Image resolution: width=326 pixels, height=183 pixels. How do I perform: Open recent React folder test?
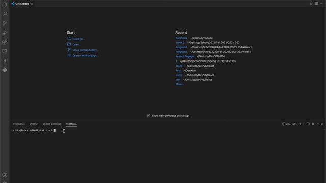[178, 80]
